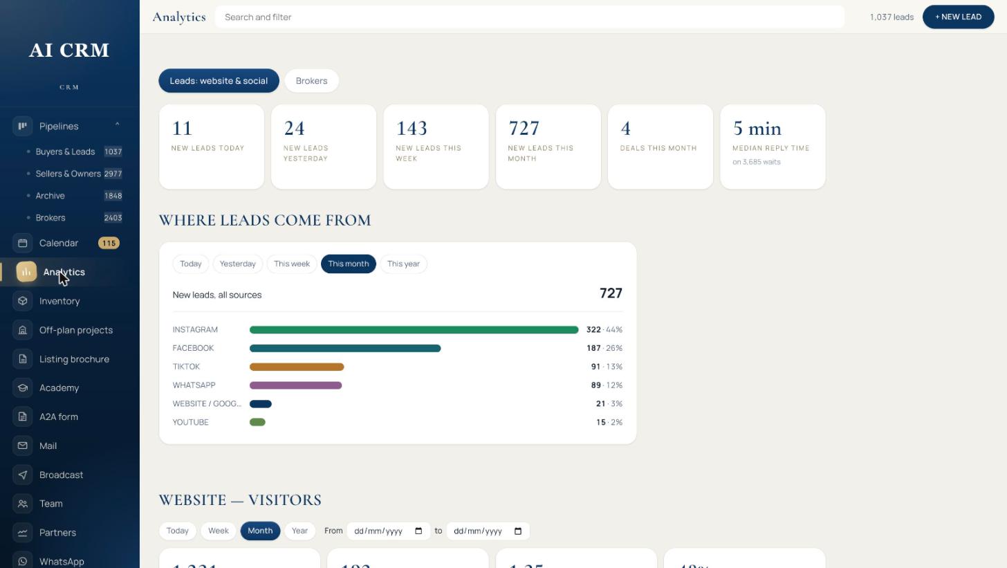This screenshot has height=568, width=1007.
Task: Select This month lead source filter
Action: coord(349,264)
